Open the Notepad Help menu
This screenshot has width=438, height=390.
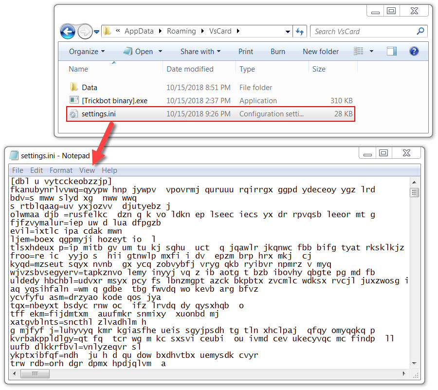[109, 170]
